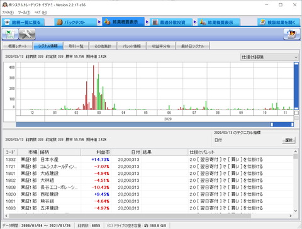Viewport: 302px width, 229px height.
Task: Click the 銘柄数 6055 status entry
Action: pyautogui.click(x=89, y=225)
